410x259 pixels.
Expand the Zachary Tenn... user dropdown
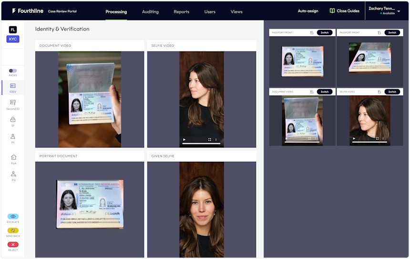(x=399, y=11)
